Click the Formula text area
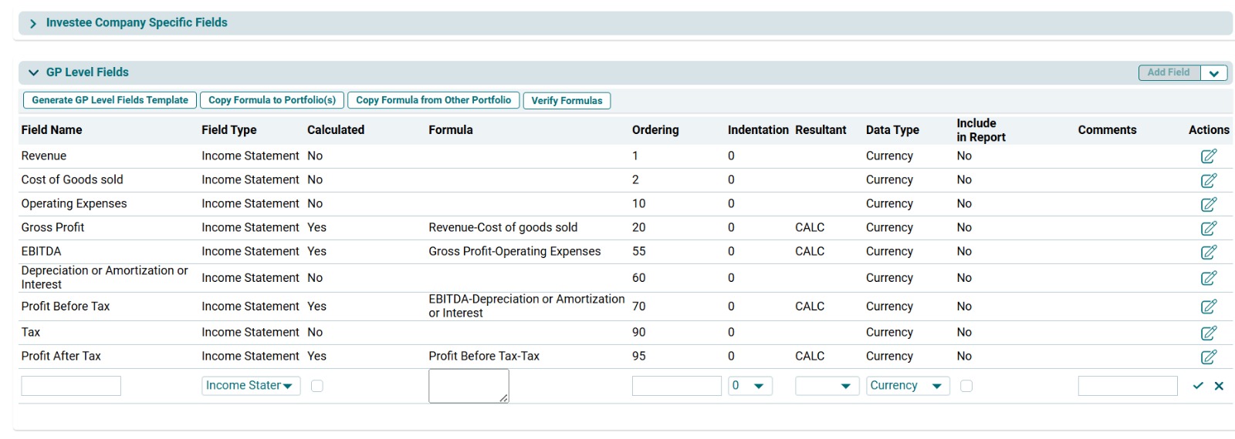This screenshot has height=439, width=1235. click(468, 385)
